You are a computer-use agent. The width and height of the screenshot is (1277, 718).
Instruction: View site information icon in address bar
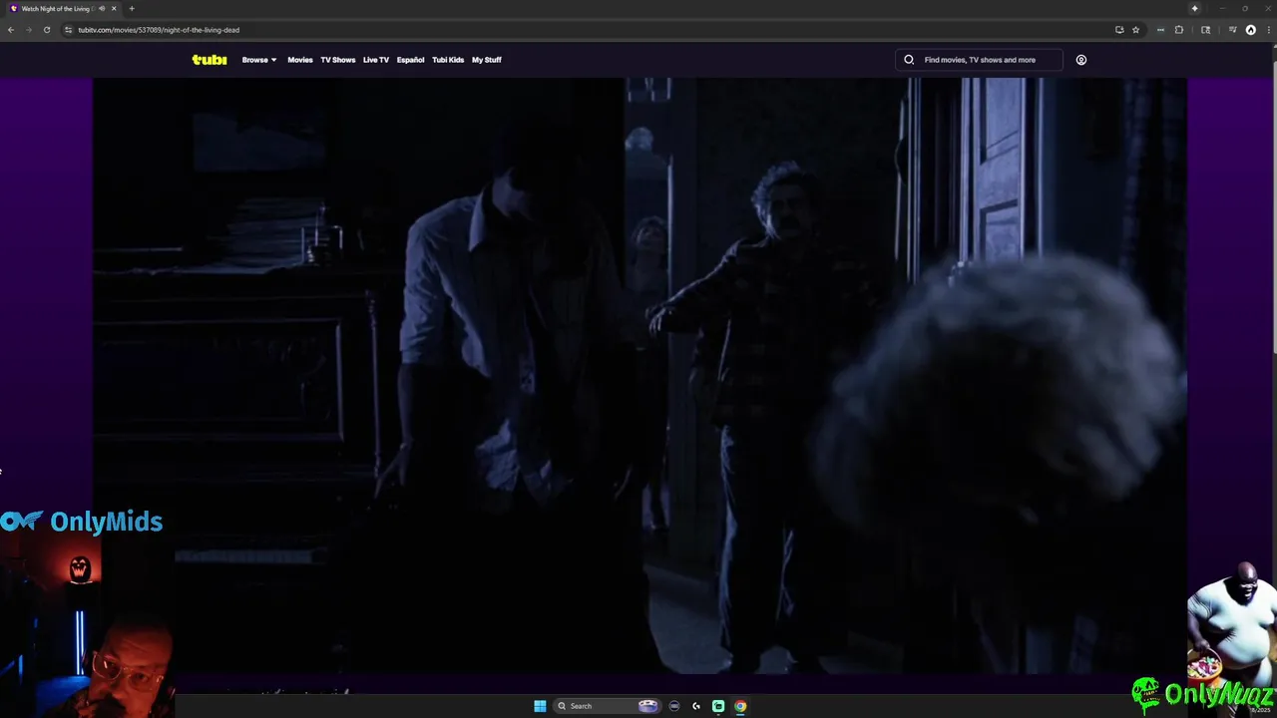[69, 30]
